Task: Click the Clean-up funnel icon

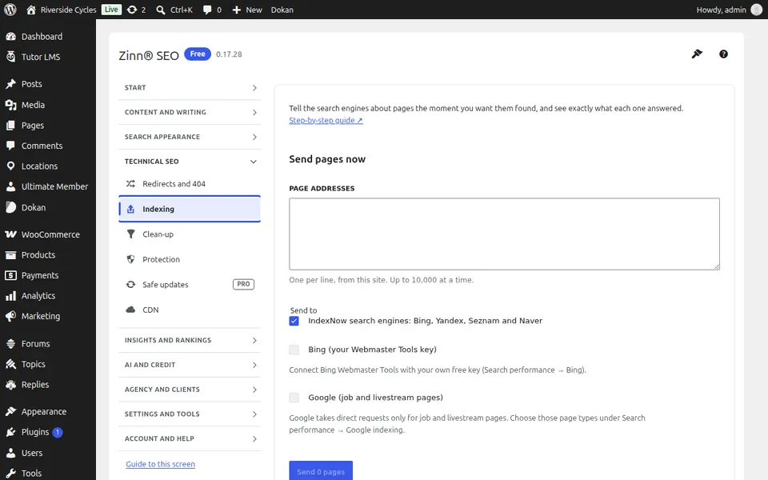Action: pos(130,234)
